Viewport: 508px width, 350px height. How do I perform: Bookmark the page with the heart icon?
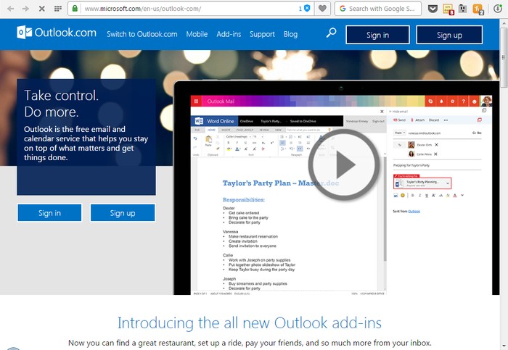pyautogui.click(x=322, y=9)
